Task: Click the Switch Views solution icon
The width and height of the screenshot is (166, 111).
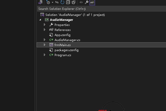Action: tap(40, 2)
